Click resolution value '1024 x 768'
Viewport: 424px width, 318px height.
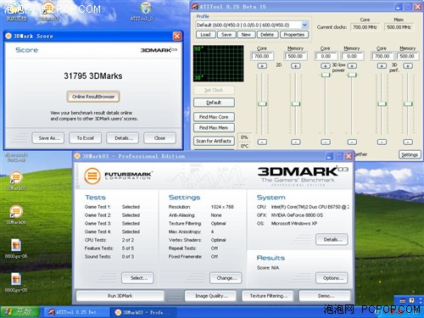222,207
